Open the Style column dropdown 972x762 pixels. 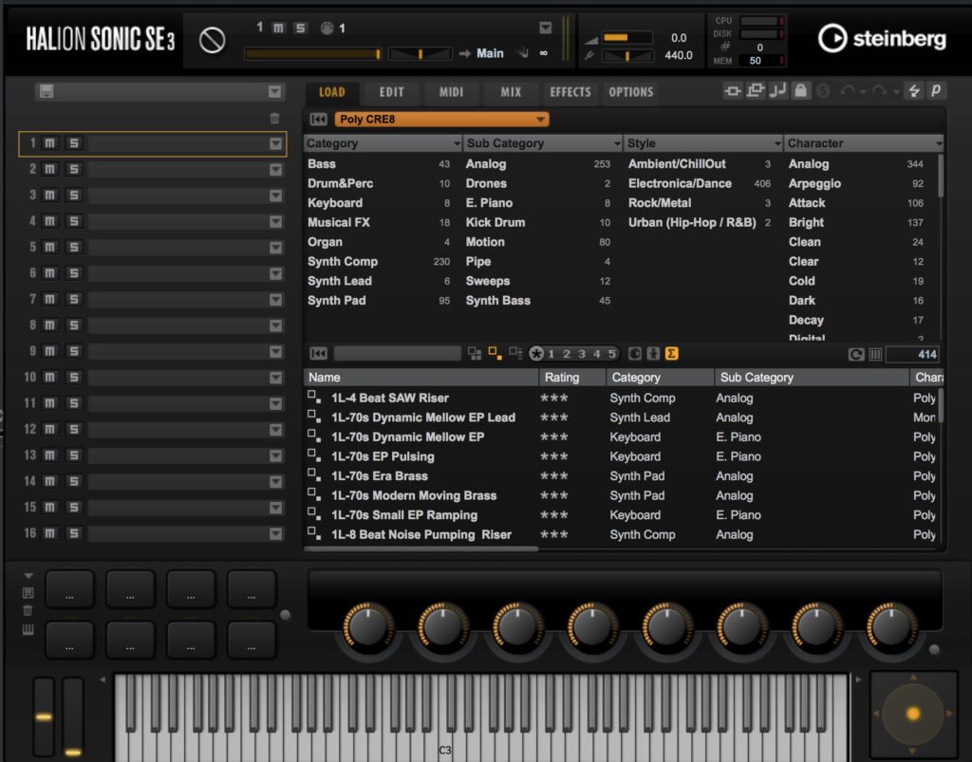(x=777, y=143)
